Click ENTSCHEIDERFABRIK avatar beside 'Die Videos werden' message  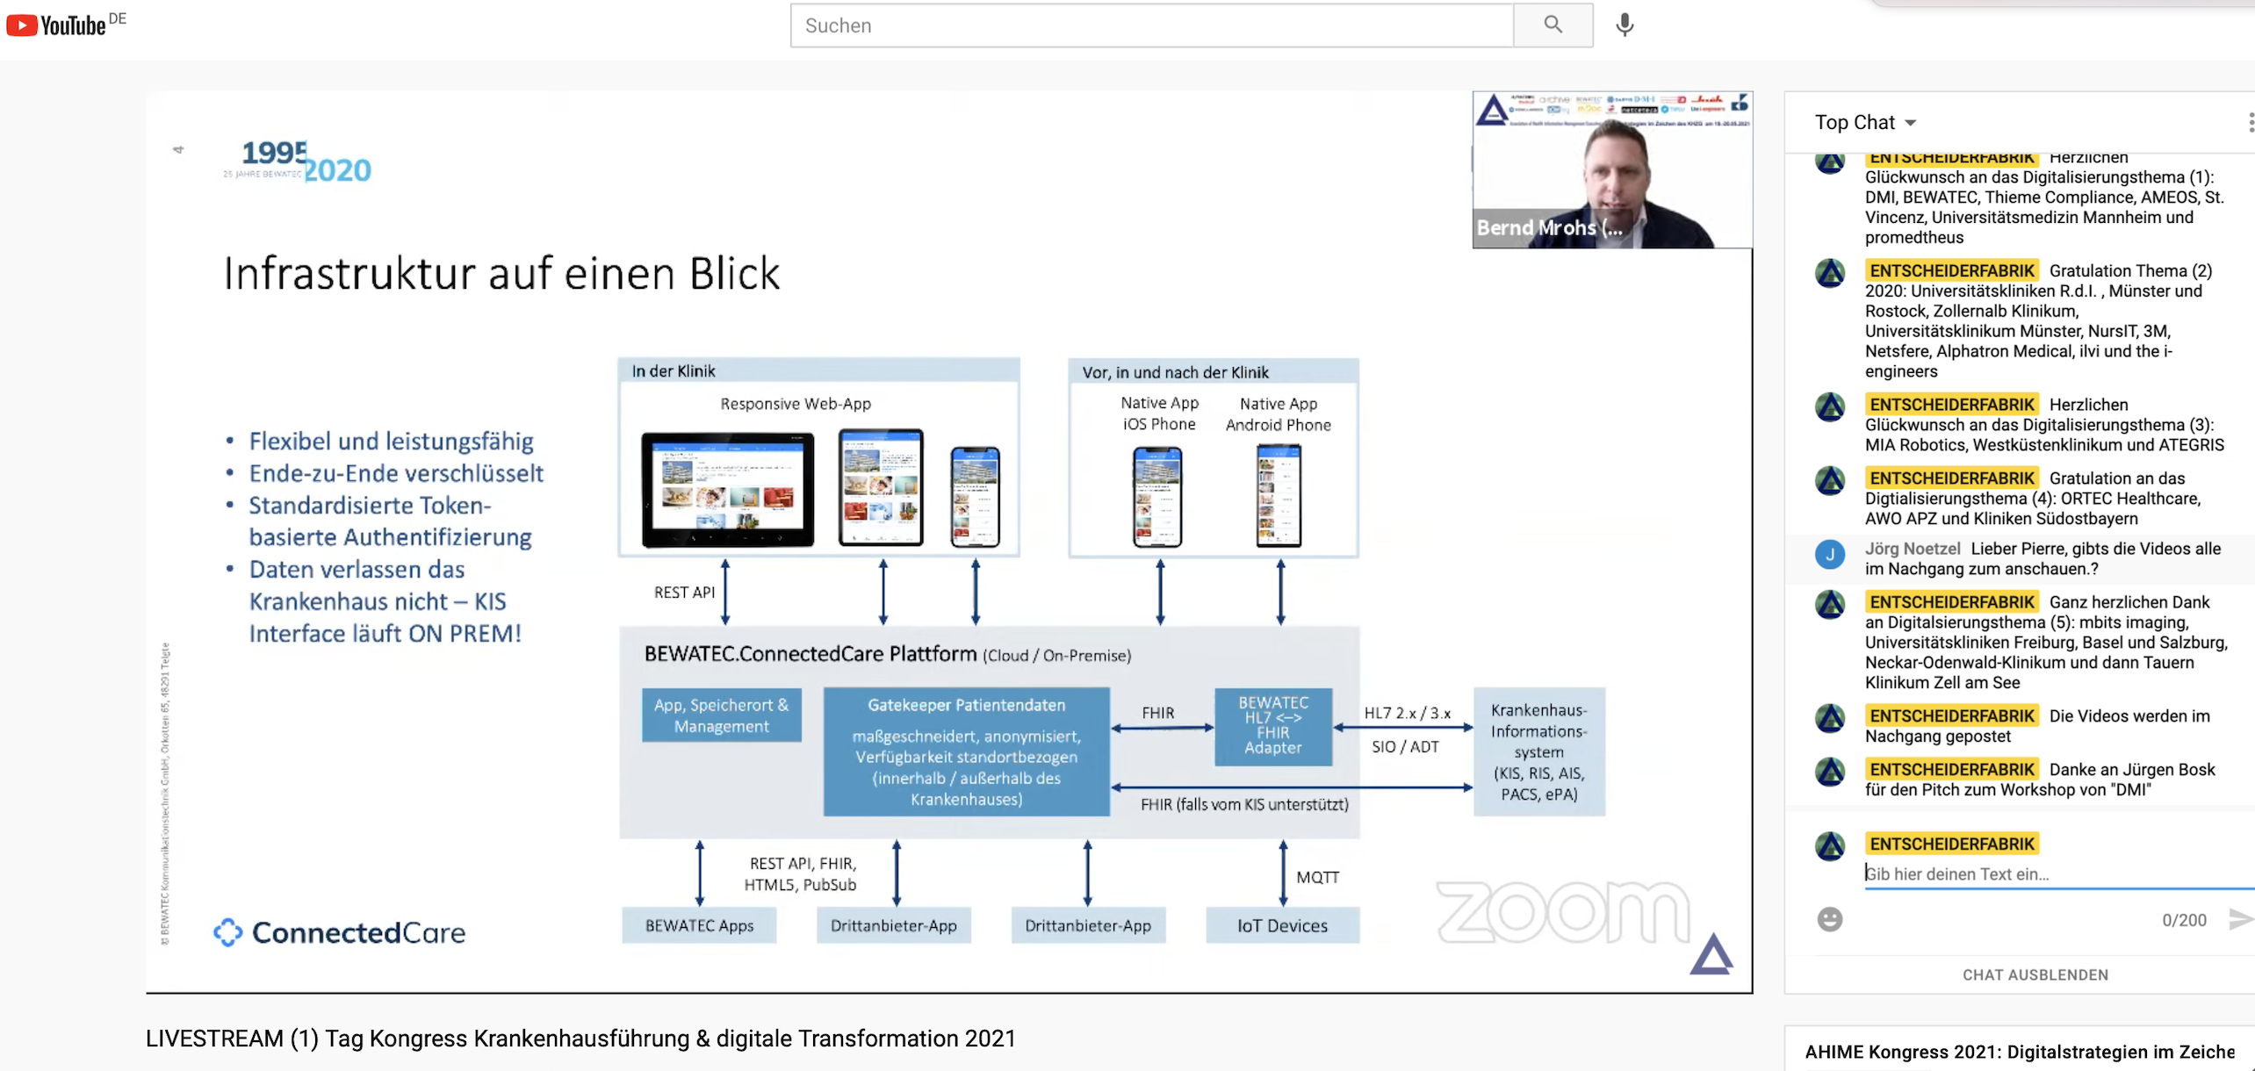(x=1830, y=718)
